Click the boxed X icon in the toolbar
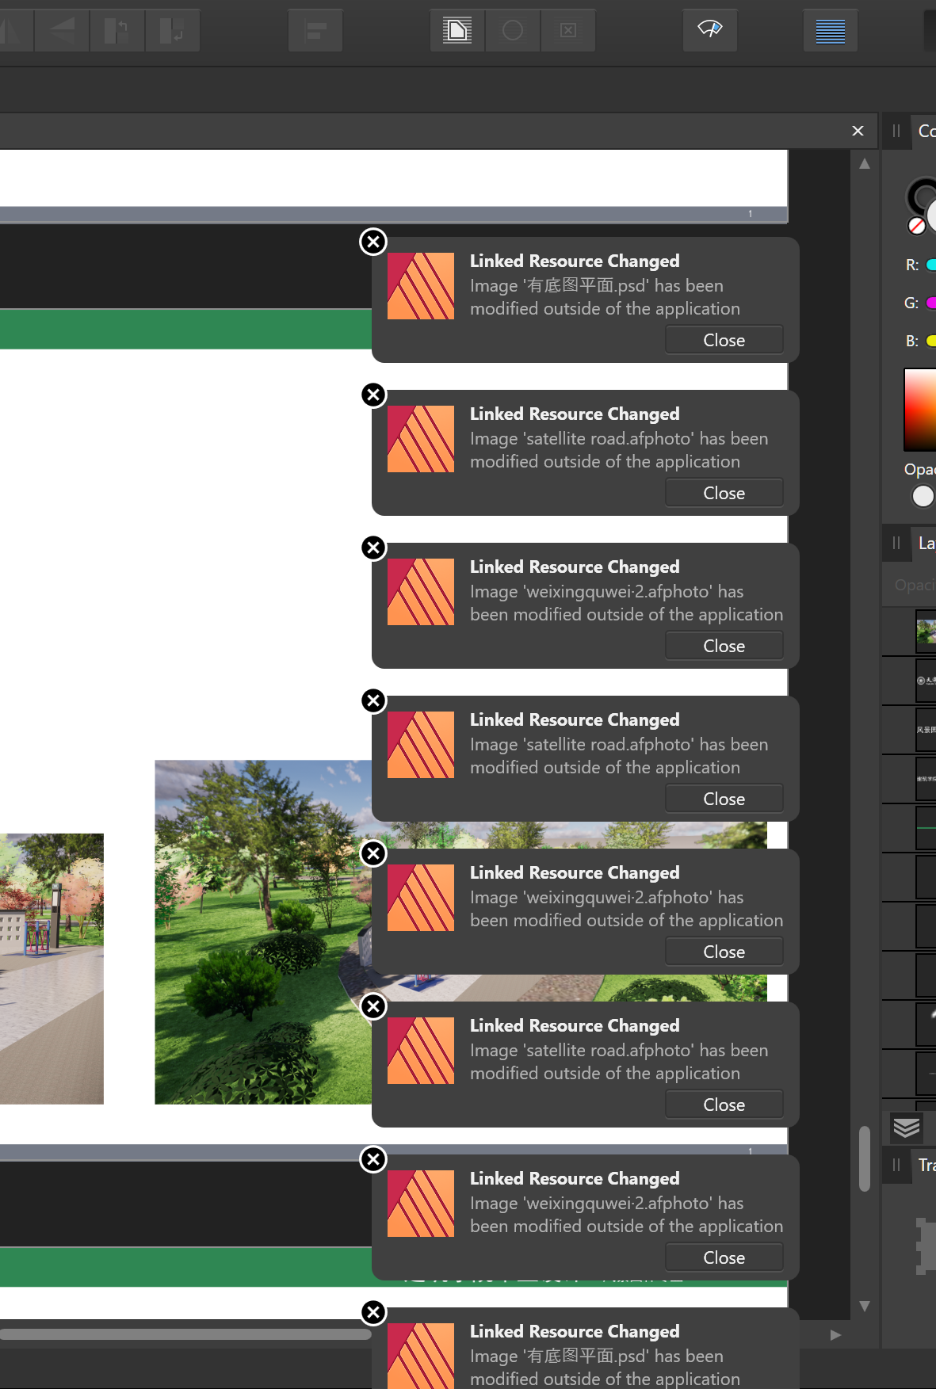Screen dimensions: 936x1389 pos(568,31)
